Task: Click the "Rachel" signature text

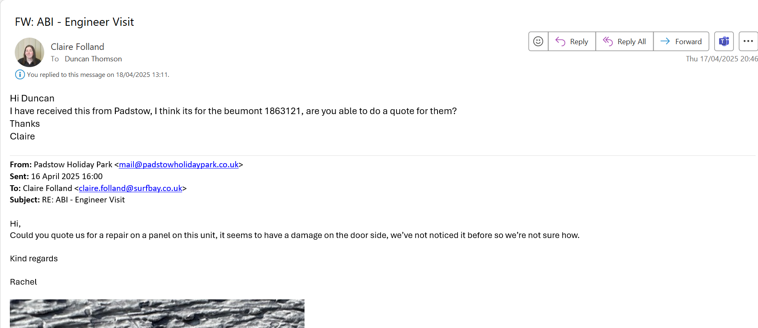Action: (23, 282)
